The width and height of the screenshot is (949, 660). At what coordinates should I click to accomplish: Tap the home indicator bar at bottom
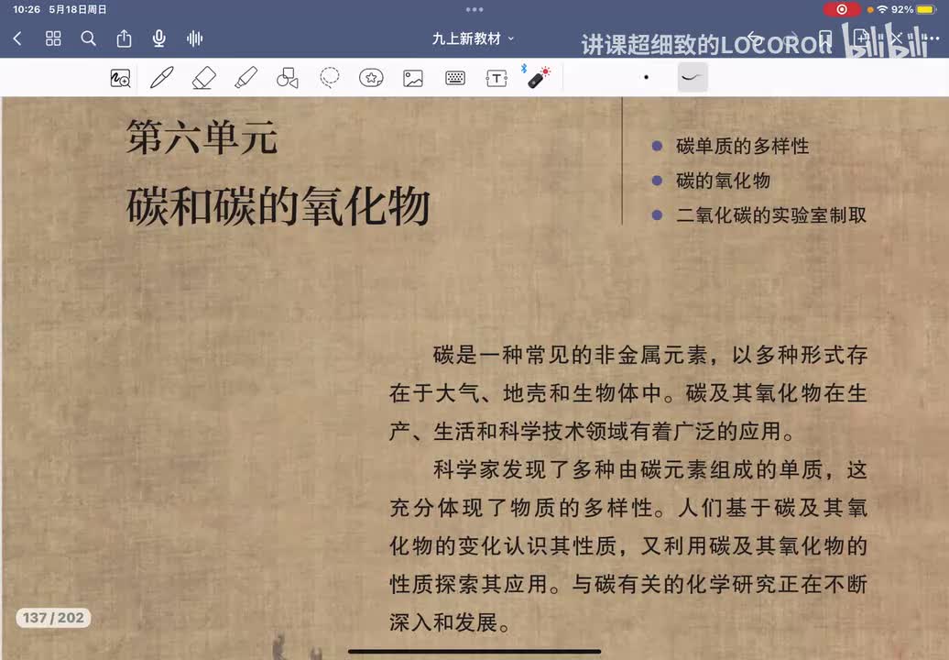pos(474,652)
